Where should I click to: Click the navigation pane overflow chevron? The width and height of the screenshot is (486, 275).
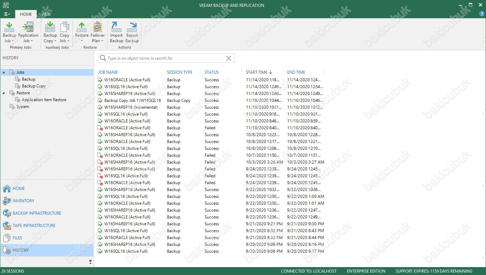click(x=90, y=262)
